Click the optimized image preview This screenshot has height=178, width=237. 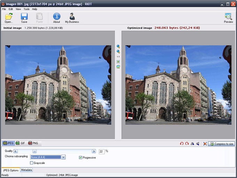coord(178,85)
